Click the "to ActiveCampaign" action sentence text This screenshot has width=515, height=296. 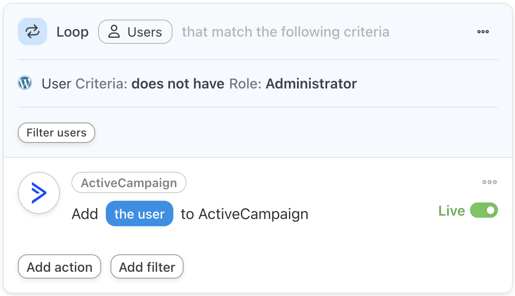pyautogui.click(x=244, y=213)
